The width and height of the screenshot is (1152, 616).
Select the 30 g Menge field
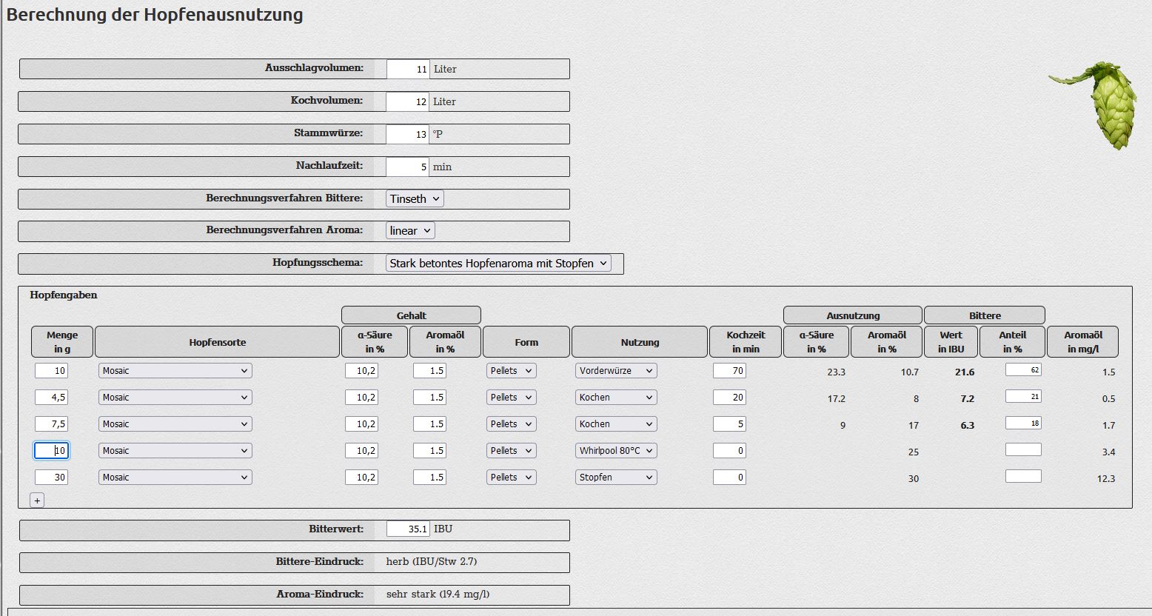[x=51, y=478]
